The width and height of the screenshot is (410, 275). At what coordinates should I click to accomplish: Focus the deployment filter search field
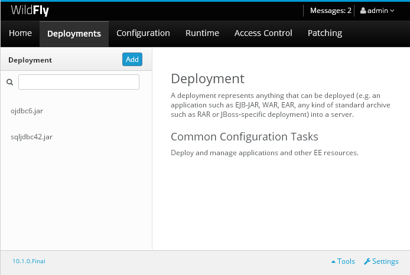pyautogui.click(x=79, y=82)
